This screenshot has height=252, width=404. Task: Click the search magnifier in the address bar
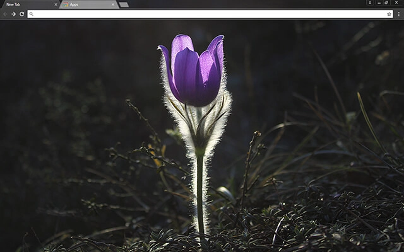click(x=31, y=14)
